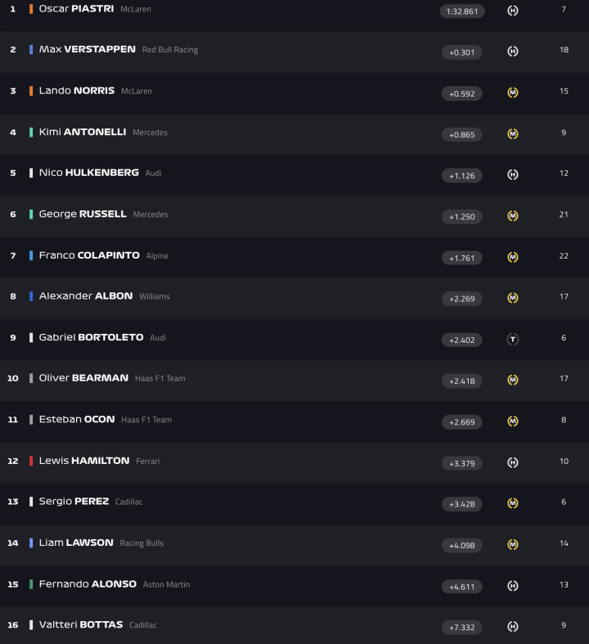Click the 1:32.861 lap time badge
The image size is (589, 644).
click(462, 11)
